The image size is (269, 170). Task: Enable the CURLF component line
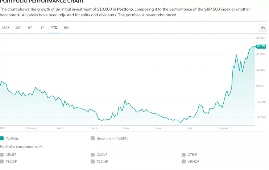coord(93,155)
